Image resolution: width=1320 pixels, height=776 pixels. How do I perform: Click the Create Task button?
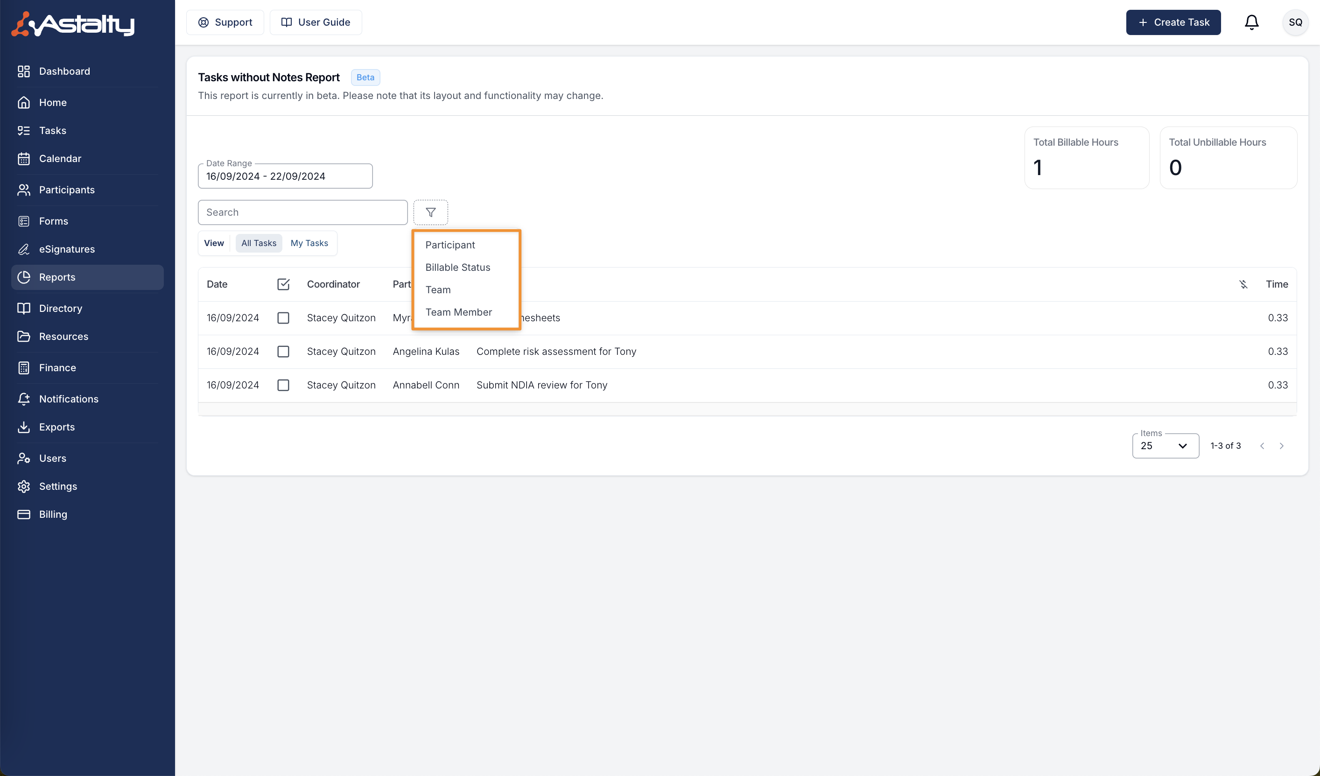(x=1173, y=22)
